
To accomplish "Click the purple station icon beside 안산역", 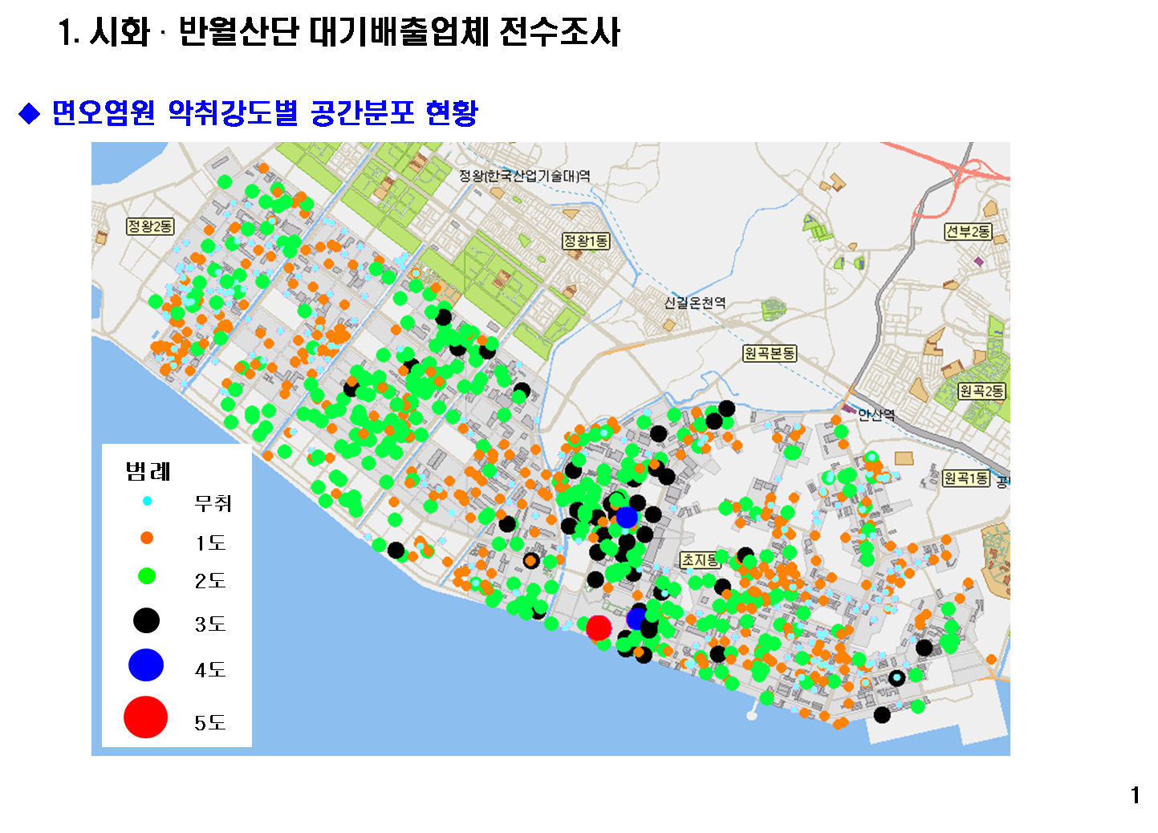I will click(x=848, y=408).
